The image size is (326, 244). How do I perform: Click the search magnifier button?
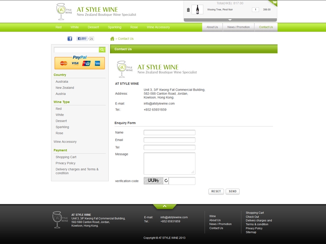(102, 50)
